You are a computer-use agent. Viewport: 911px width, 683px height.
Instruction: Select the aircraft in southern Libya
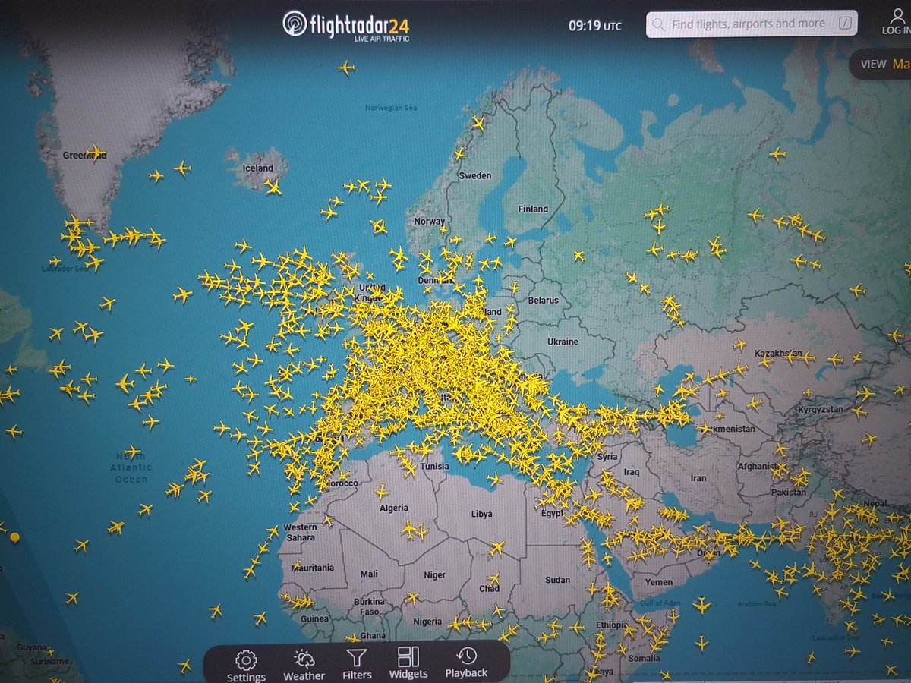coord(496,547)
